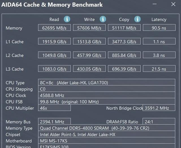Screen dimensions: 181x148
Task: Show info for the Copy column
Action: coord(137,19)
